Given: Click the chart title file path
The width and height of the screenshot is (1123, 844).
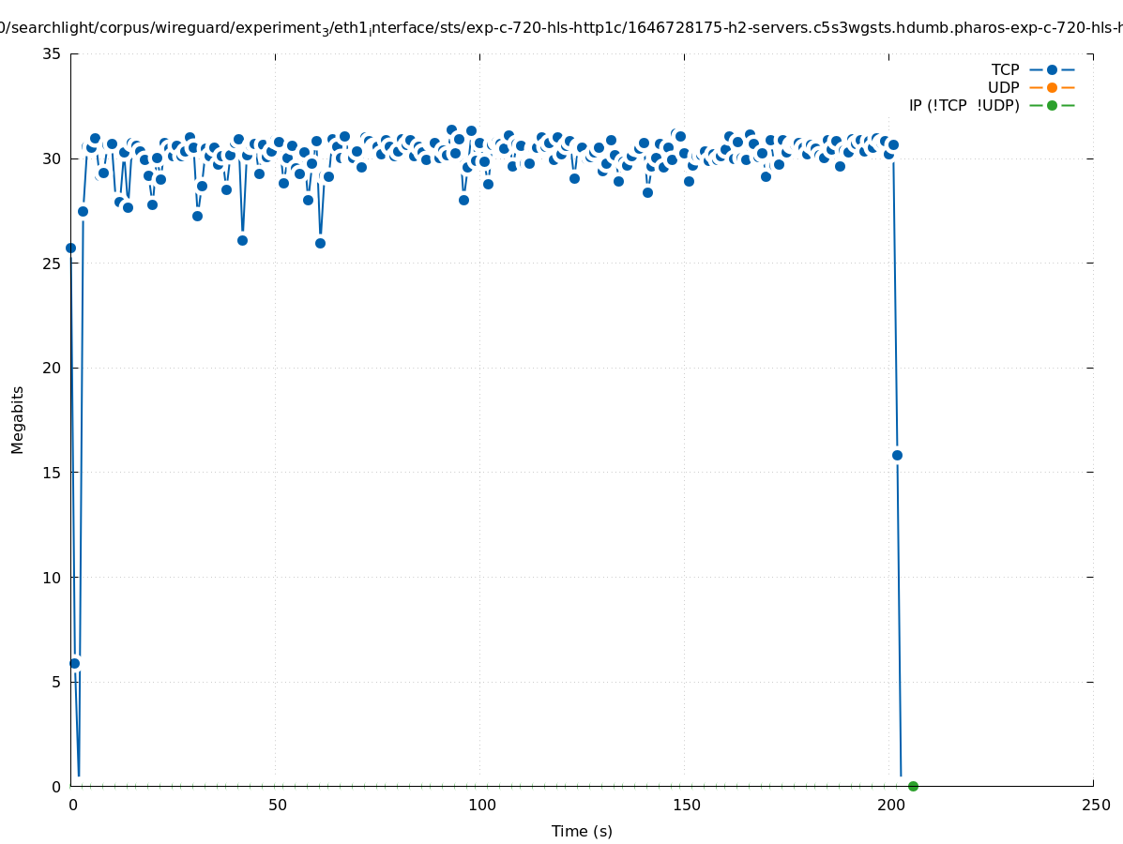Looking at the screenshot, I should click(x=561, y=29).
